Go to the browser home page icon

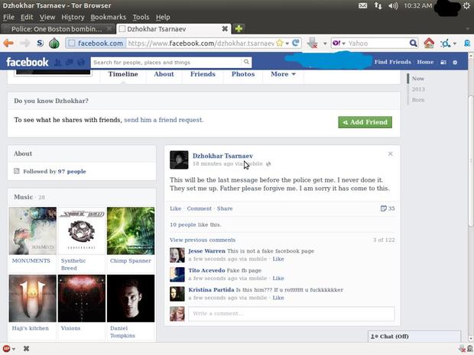[429, 44]
